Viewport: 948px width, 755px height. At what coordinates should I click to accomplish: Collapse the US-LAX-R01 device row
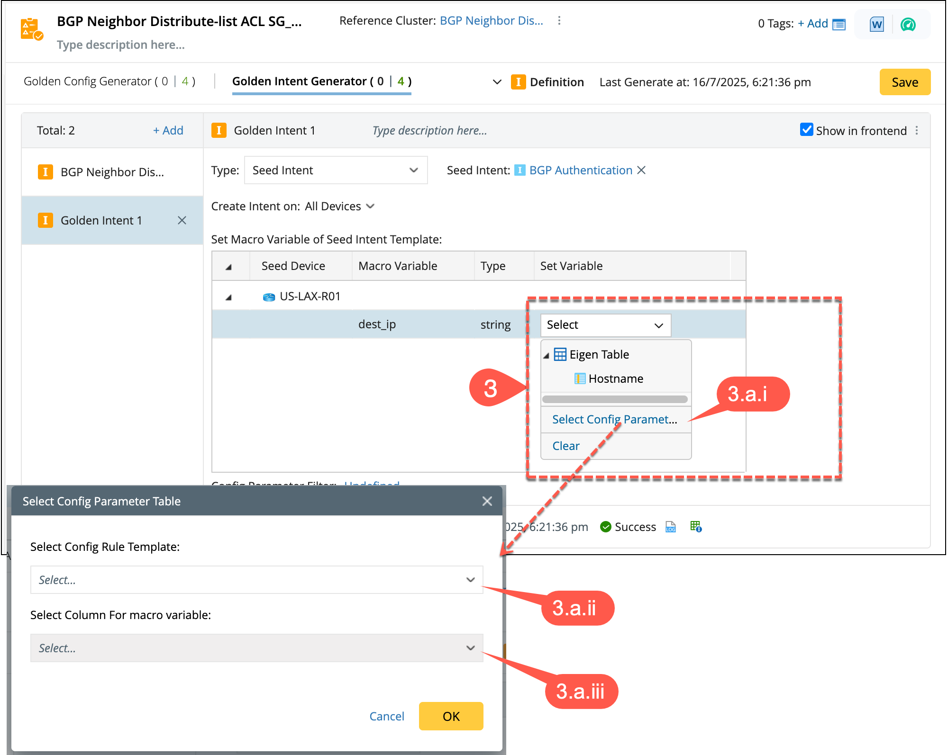tap(228, 297)
